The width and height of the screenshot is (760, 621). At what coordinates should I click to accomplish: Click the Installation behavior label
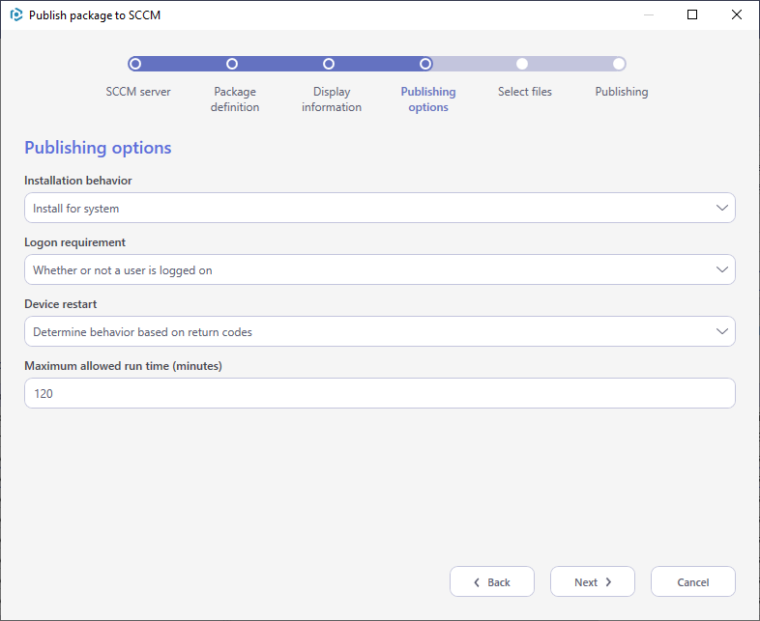pos(78,181)
